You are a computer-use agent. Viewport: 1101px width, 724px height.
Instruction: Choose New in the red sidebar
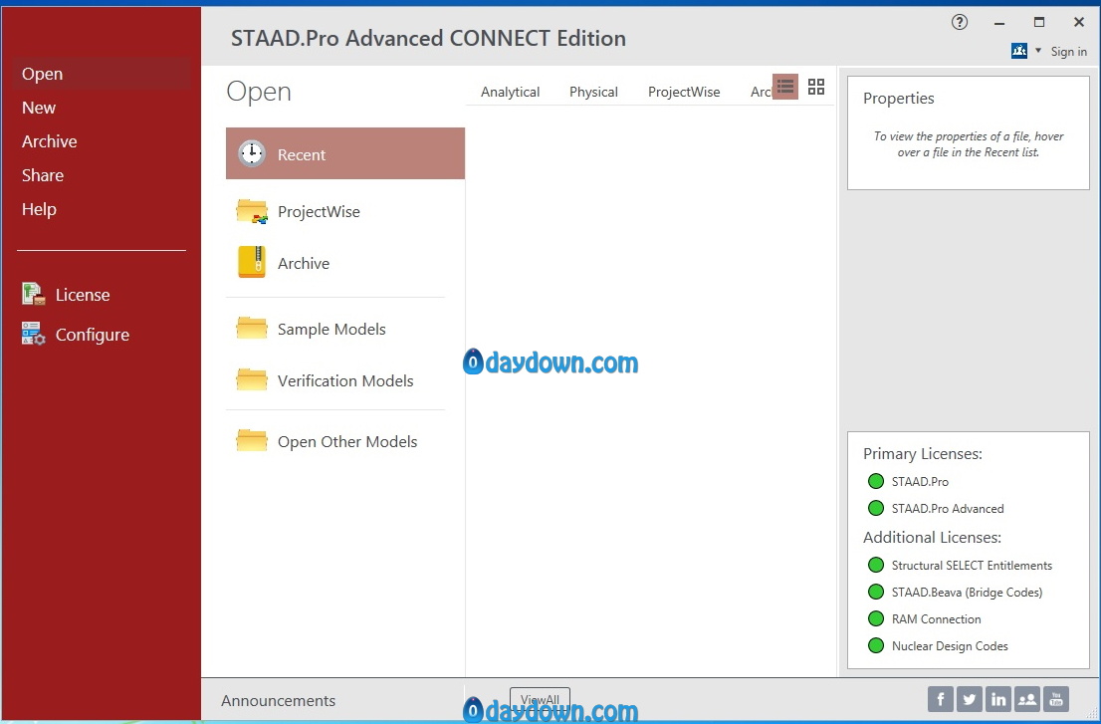[39, 108]
